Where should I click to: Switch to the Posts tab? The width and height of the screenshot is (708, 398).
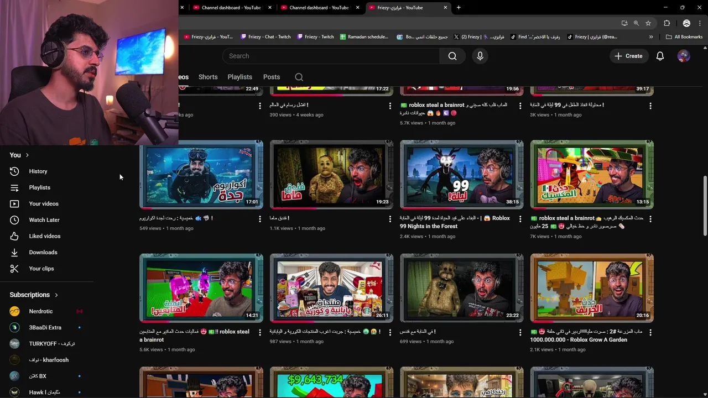(272, 77)
